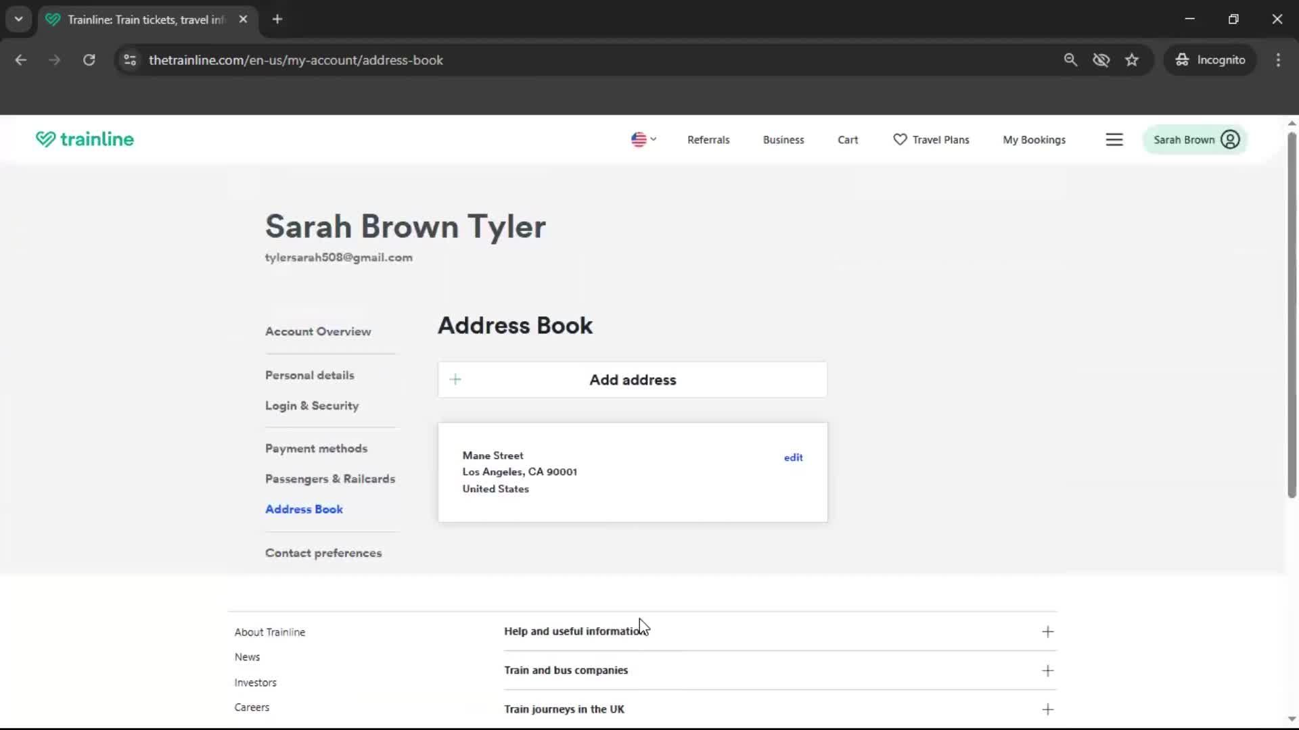
Task: Click the Travel Plans heart icon
Action: (898, 139)
